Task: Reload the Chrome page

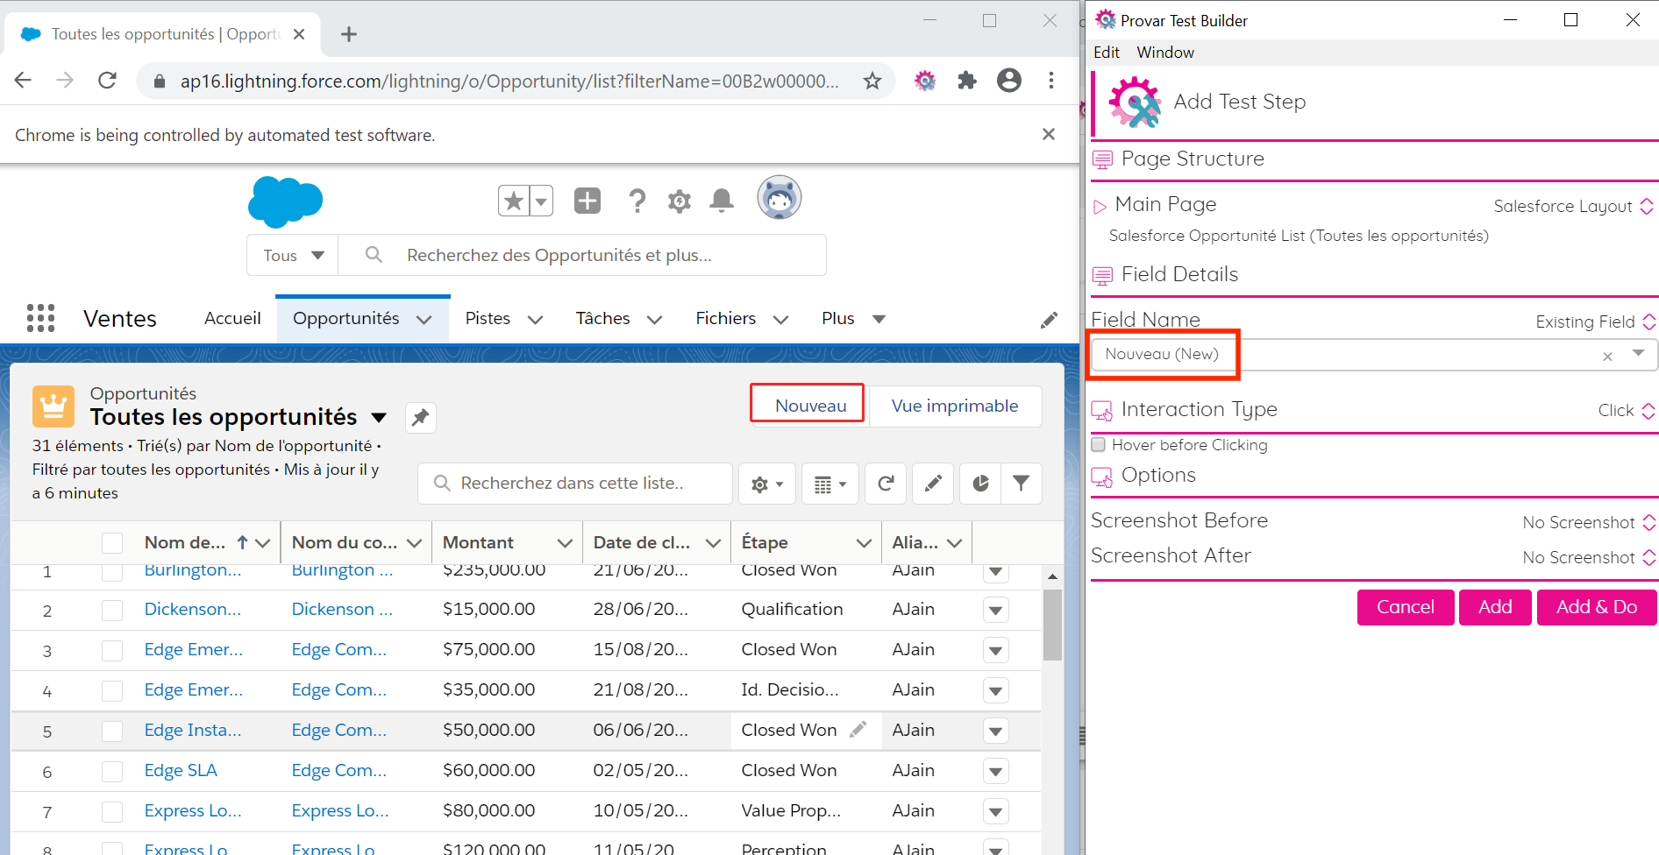Action: coord(108,81)
